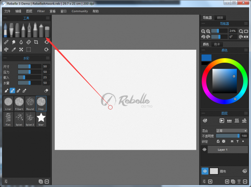Select the Blow tool wind icon
This screenshot has height=187, width=251.
6,49
